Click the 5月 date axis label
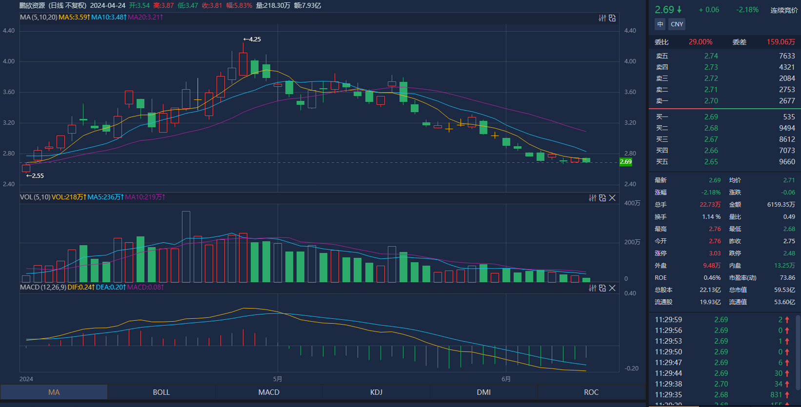 click(x=278, y=379)
